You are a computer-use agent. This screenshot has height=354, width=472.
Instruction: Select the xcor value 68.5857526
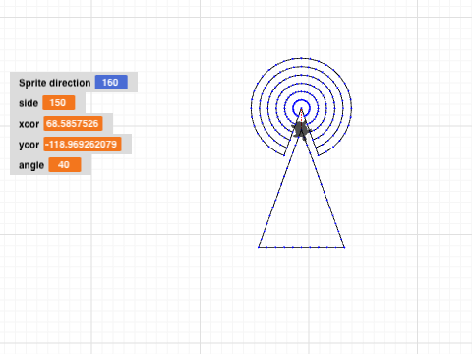click(73, 124)
